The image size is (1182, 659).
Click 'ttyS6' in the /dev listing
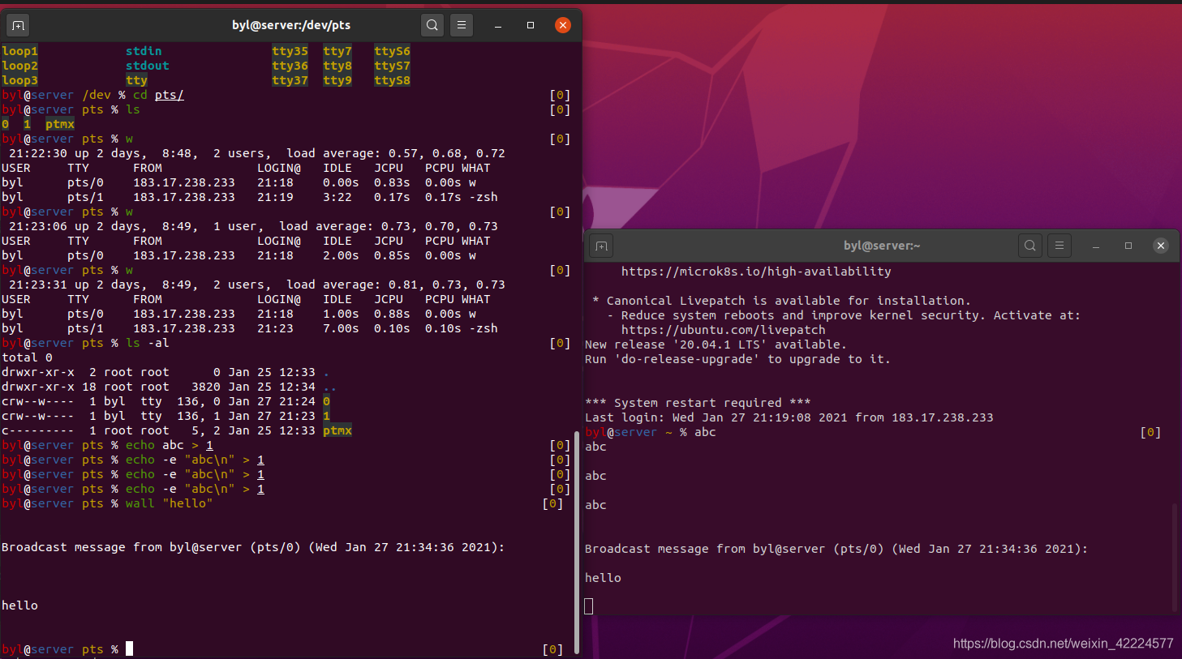click(392, 51)
